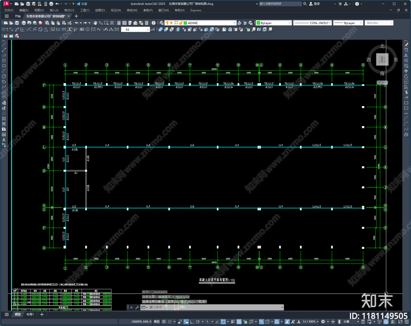
Task: Open the Help question mark icon
Action: coord(154,23)
